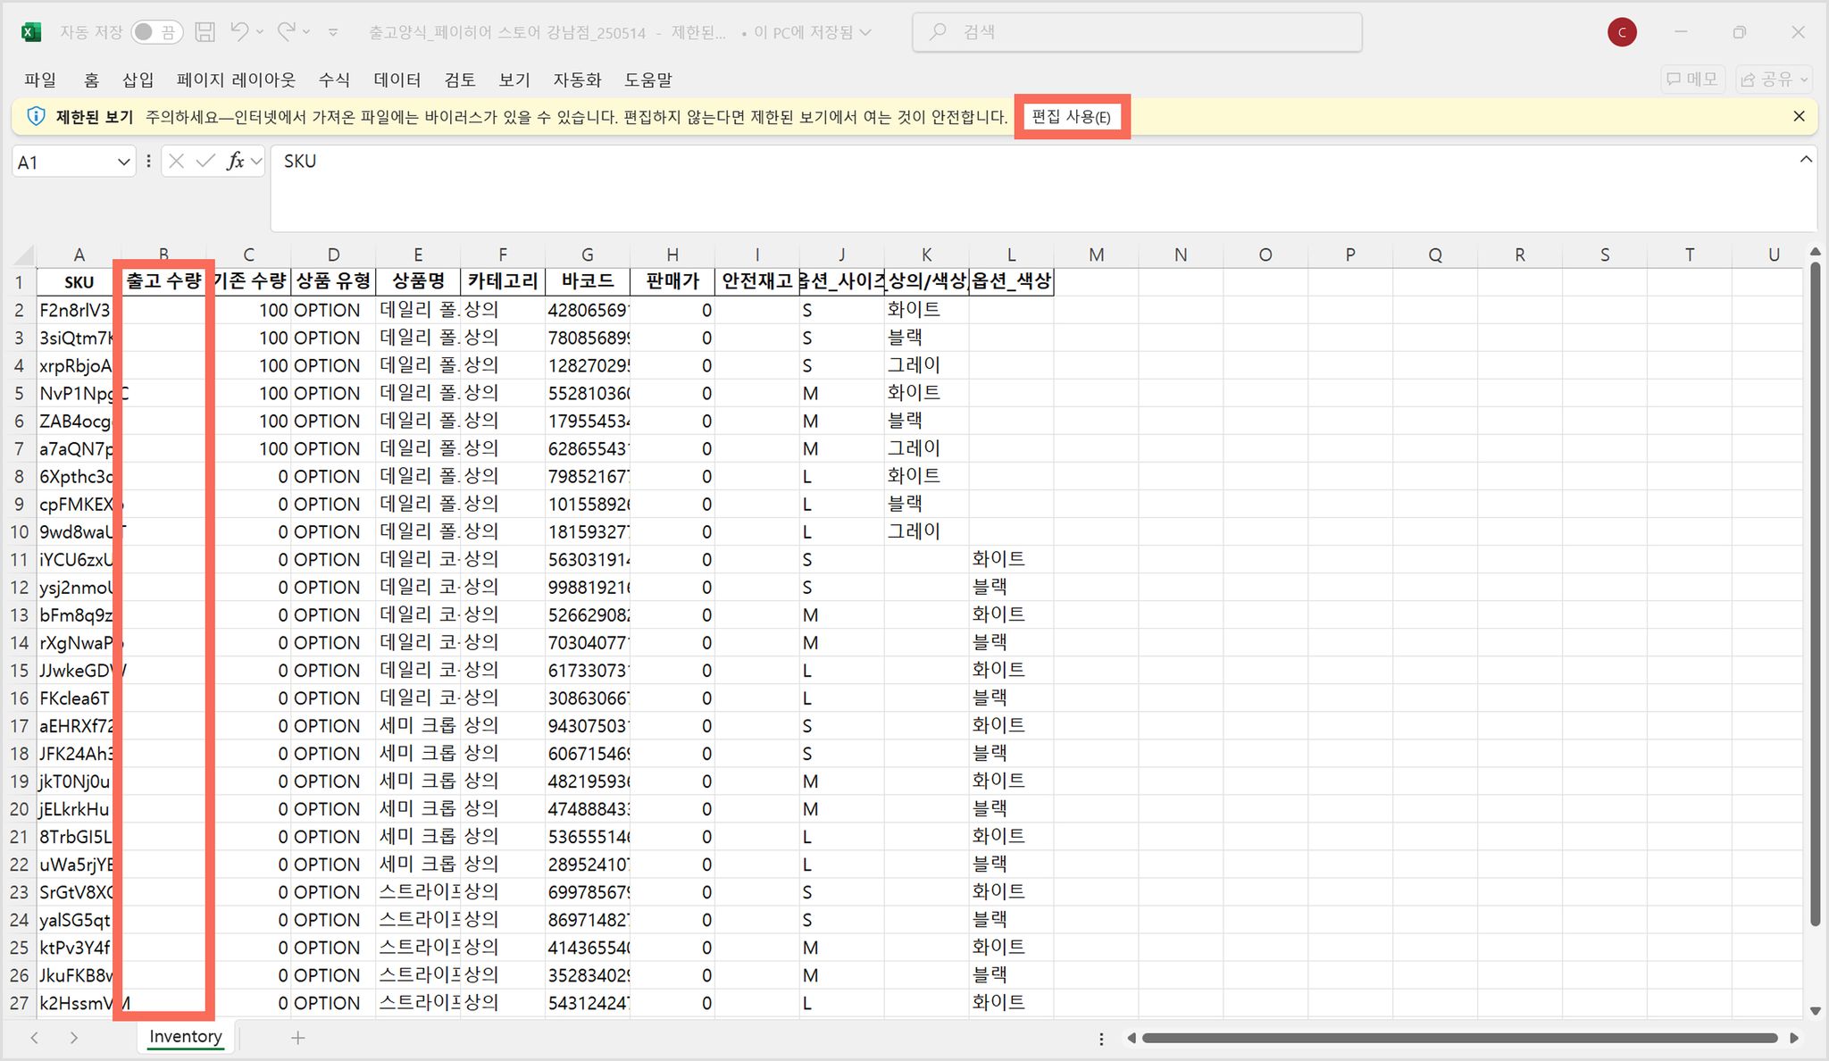Expand the Redo history dropdown

tap(306, 32)
